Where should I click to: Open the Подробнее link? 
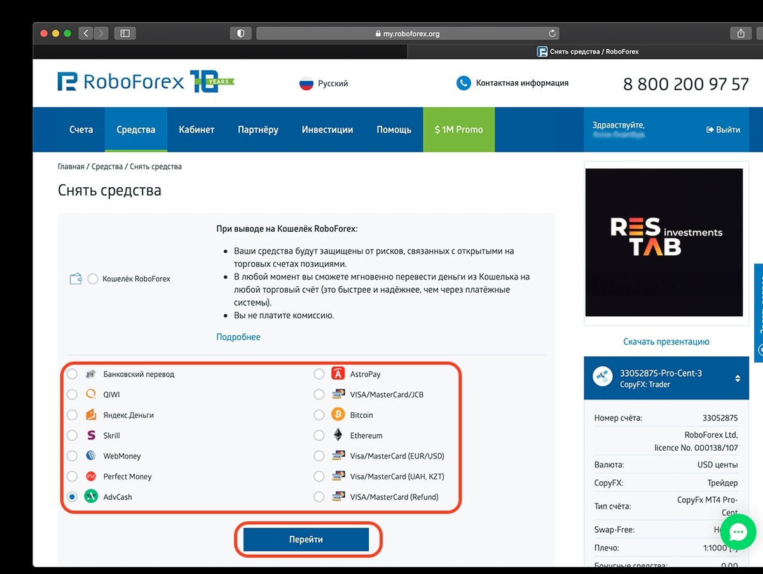238,337
